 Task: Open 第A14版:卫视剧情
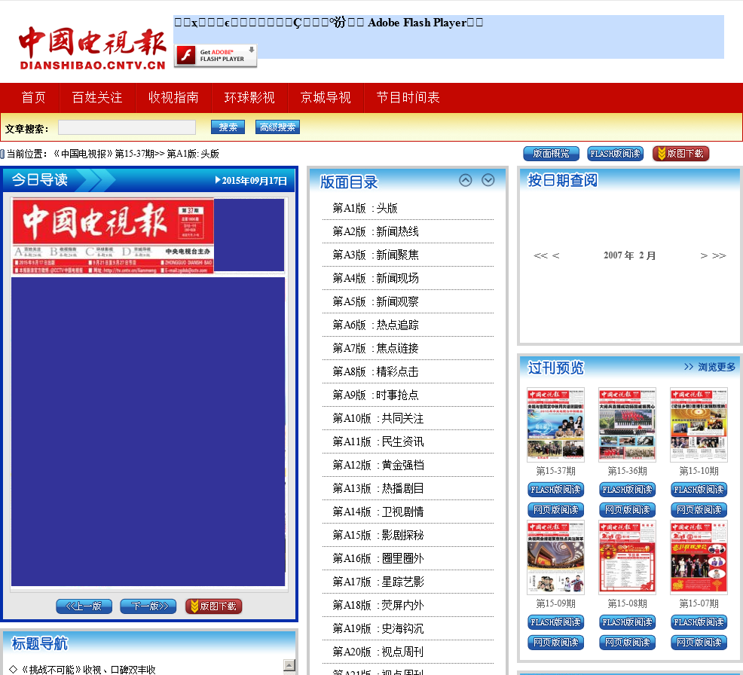pyautogui.click(x=378, y=512)
